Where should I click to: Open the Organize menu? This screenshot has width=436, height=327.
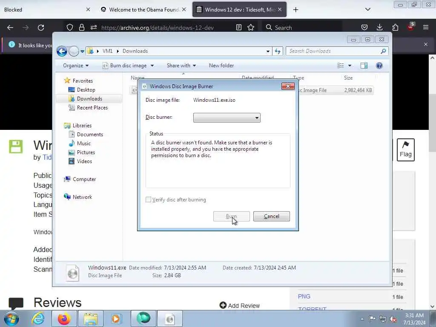(76, 66)
